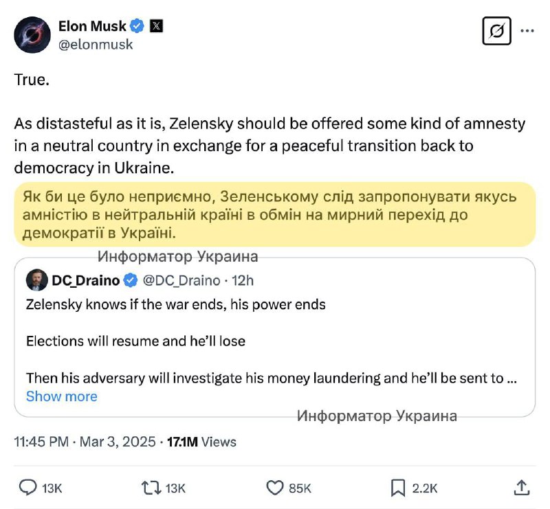Open Elon Musk's profile avatar
The height and width of the screenshot is (509, 550).
pos(32,34)
